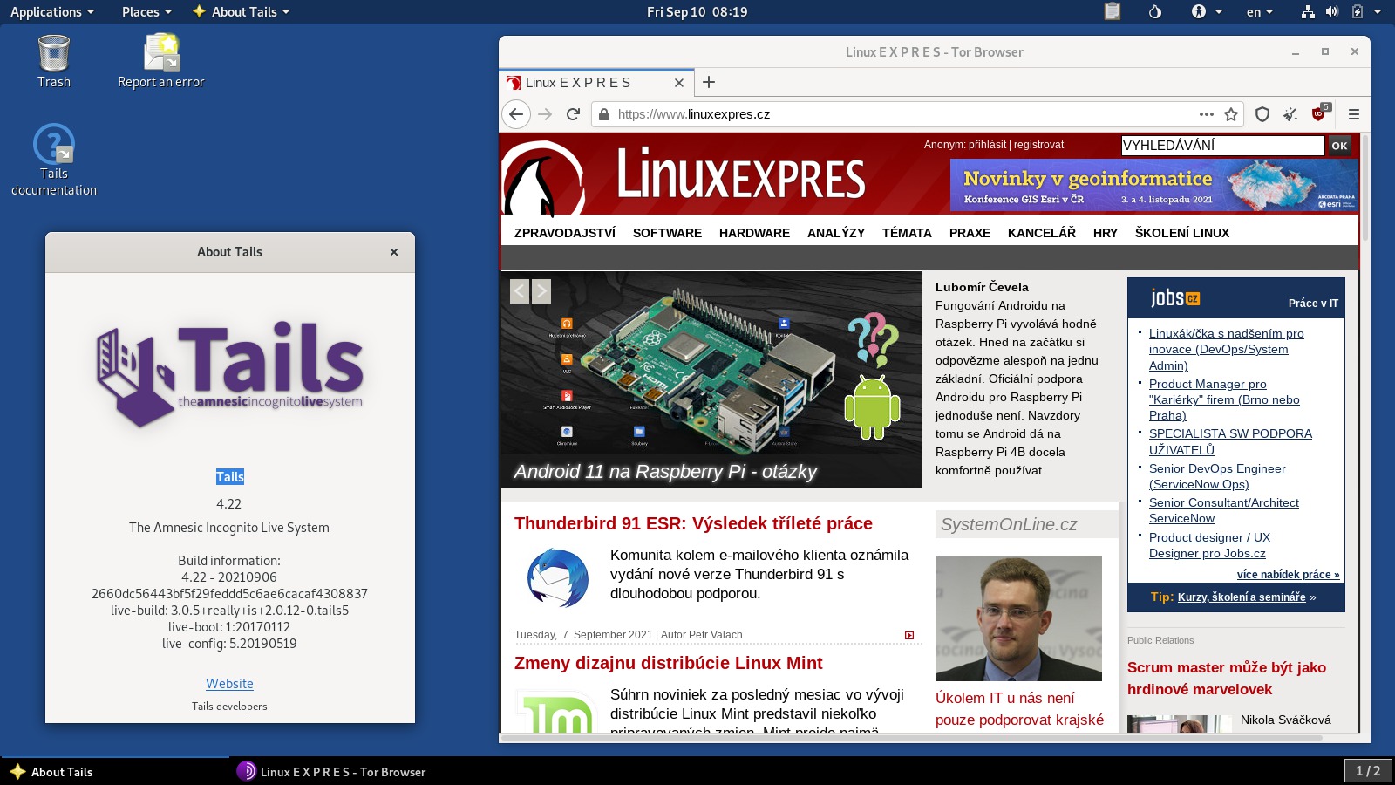Open the Tor onion status icon in the top panel
This screenshot has height=785, width=1395.
1155,11
